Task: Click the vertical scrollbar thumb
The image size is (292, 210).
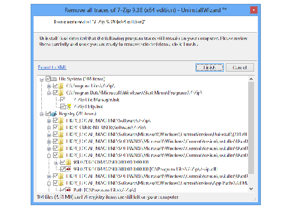Action: pos(251,128)
